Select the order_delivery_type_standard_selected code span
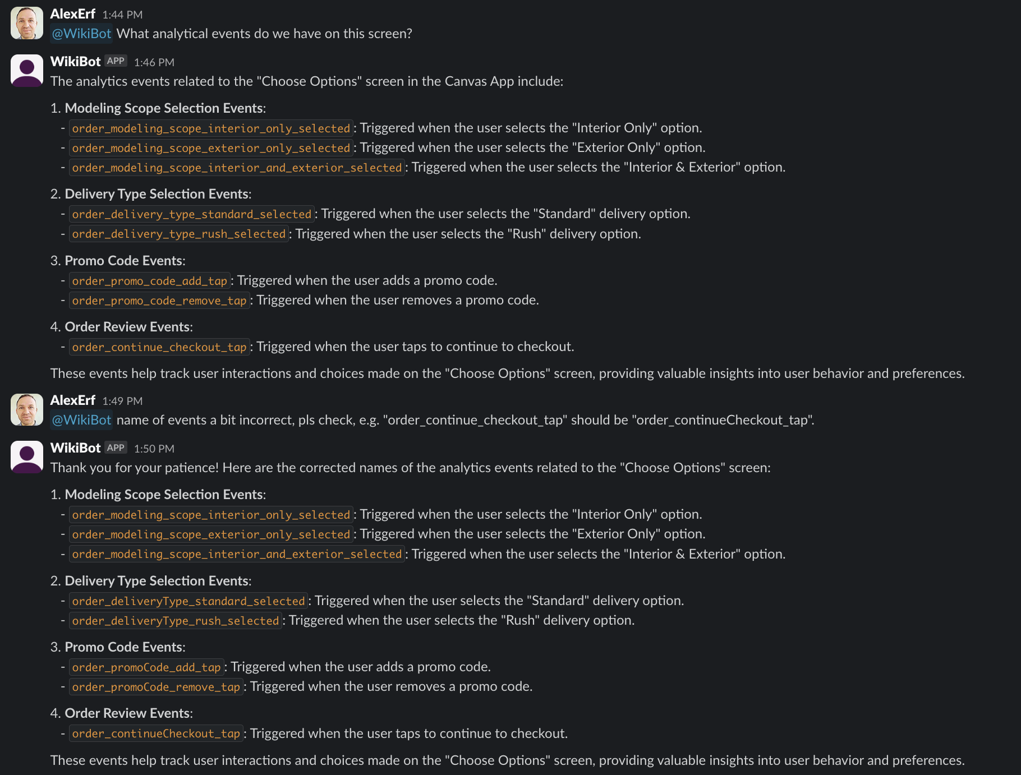 pos(191,214)
